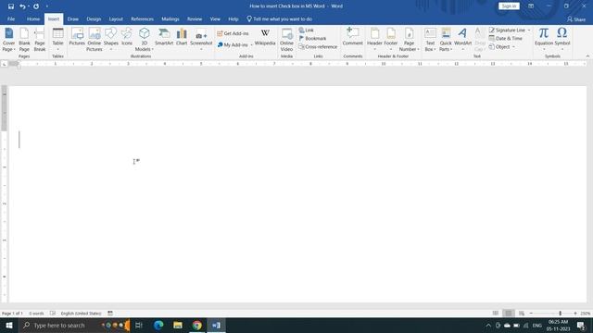This screenshot has width=593, height=333.
Task: Open the Review tab
Action: click(x=195, y=18)
